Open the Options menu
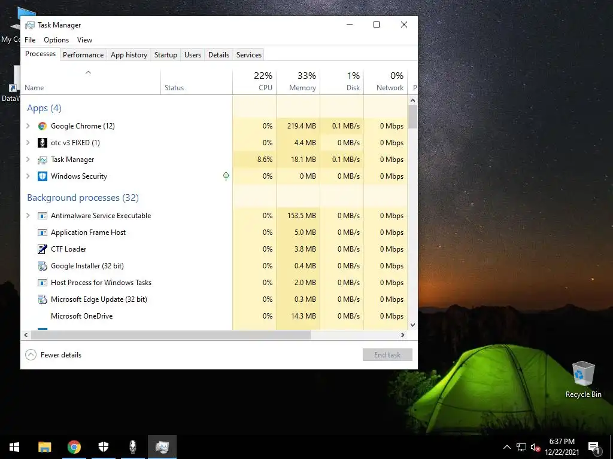The image size is (613, 459). 56,40
